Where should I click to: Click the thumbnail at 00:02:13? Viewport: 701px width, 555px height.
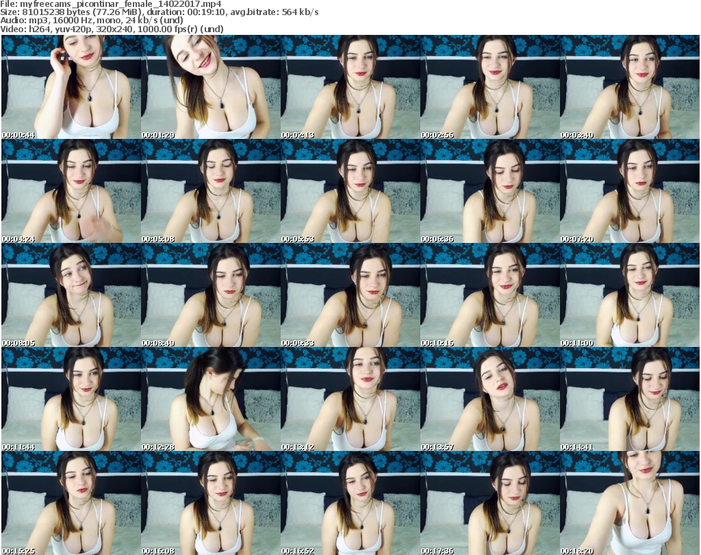pyautogui.click(x=350, y=87)
